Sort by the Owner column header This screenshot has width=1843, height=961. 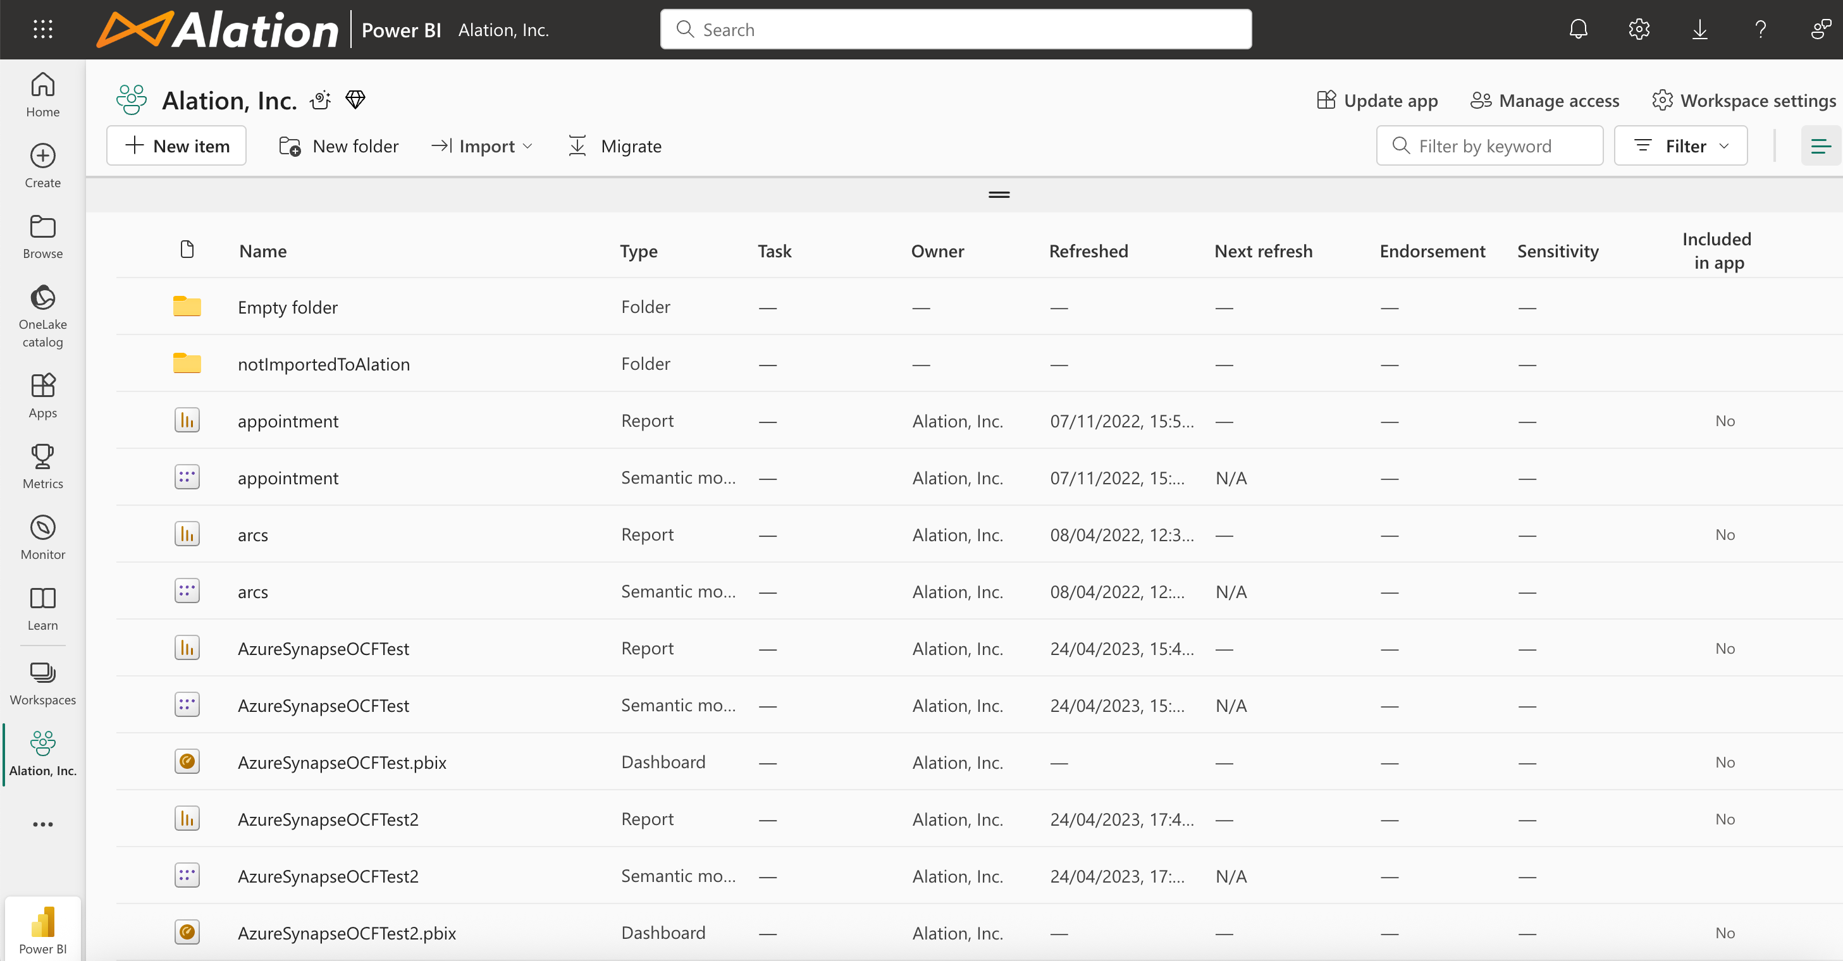937,251
